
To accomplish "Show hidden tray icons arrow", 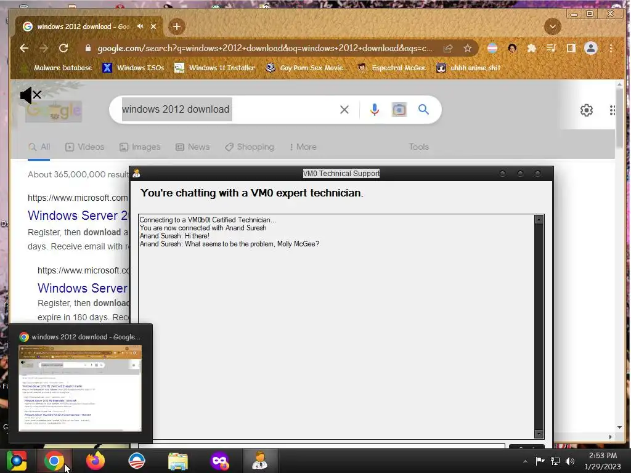I will (525, 461).
